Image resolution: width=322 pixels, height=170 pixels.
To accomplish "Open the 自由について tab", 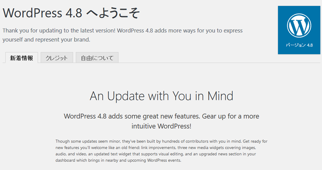I will pyautogui.click(x=97, y=57).
